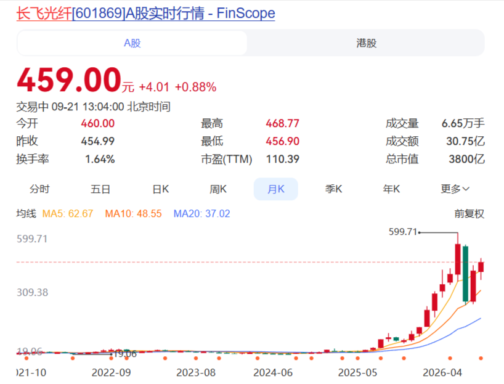Click the orange event dot at far right end

click(x=481, y=358)
